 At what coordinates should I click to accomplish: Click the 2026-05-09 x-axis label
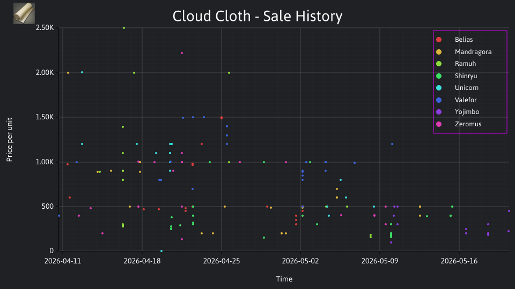pos(380,261)
